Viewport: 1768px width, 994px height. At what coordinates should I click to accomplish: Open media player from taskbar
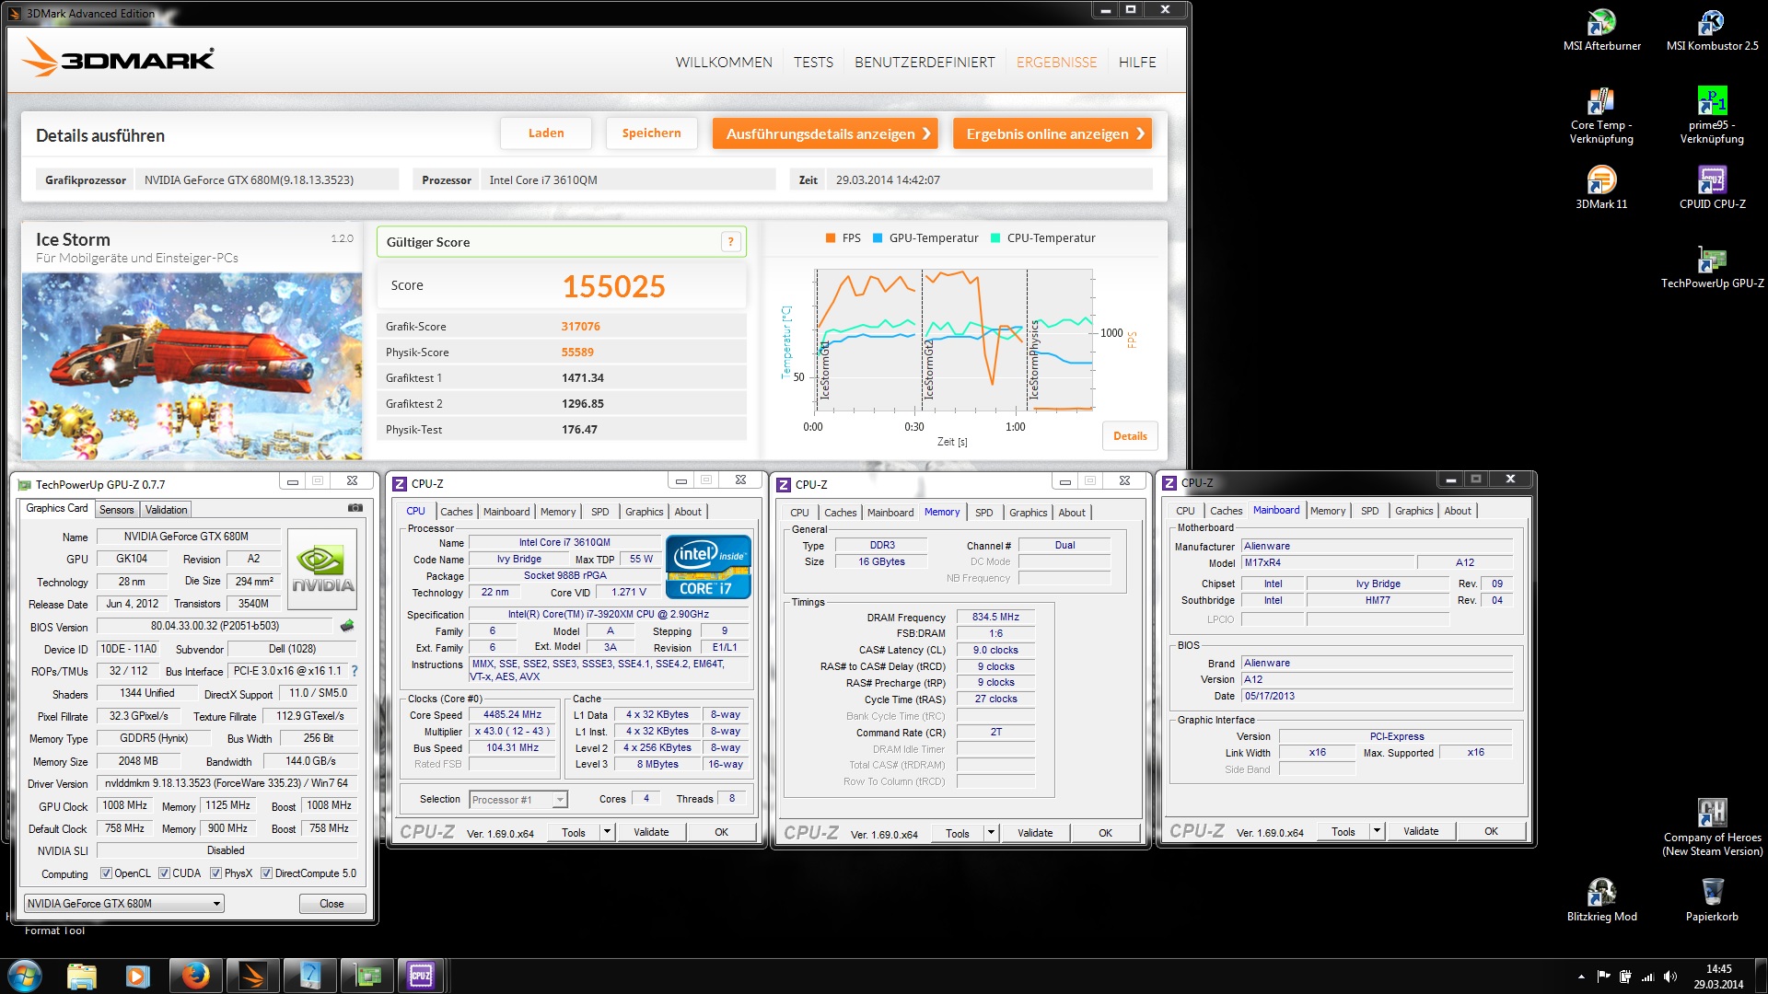(138, 976)
